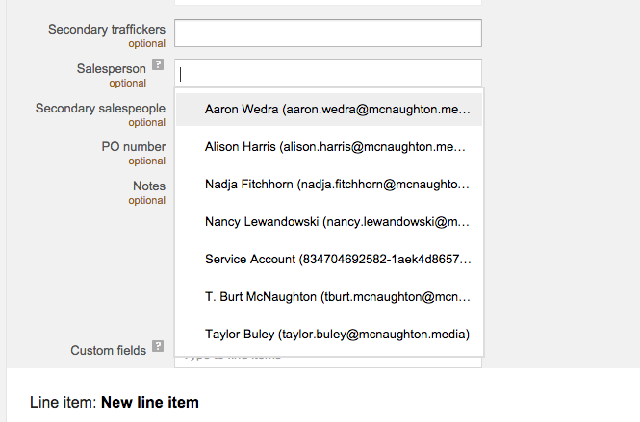The height and width of the screenshot is (422, 640).
Task: Click the Salesperson field label
Action: click(x=112, y=69)
